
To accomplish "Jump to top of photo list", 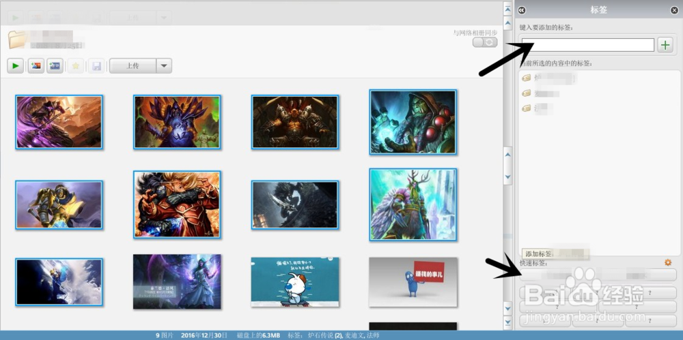I will (507, 9).
